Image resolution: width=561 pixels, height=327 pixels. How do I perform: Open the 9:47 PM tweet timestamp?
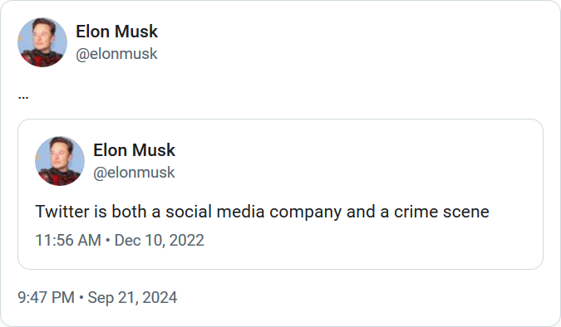point(46,297)
